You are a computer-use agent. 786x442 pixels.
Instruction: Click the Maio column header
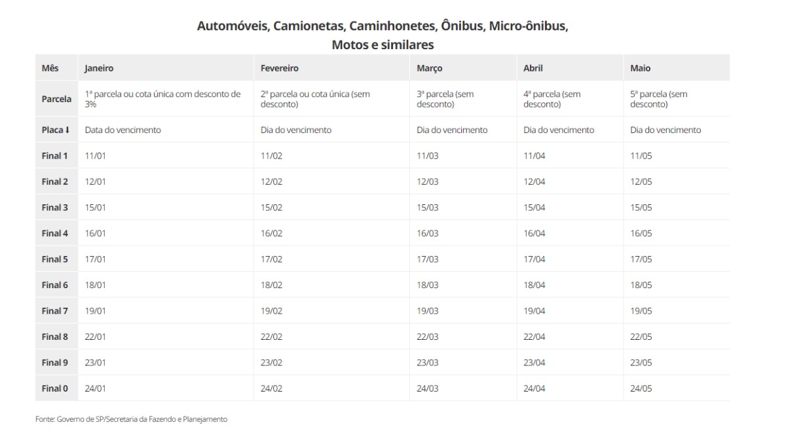click(641, 68)
